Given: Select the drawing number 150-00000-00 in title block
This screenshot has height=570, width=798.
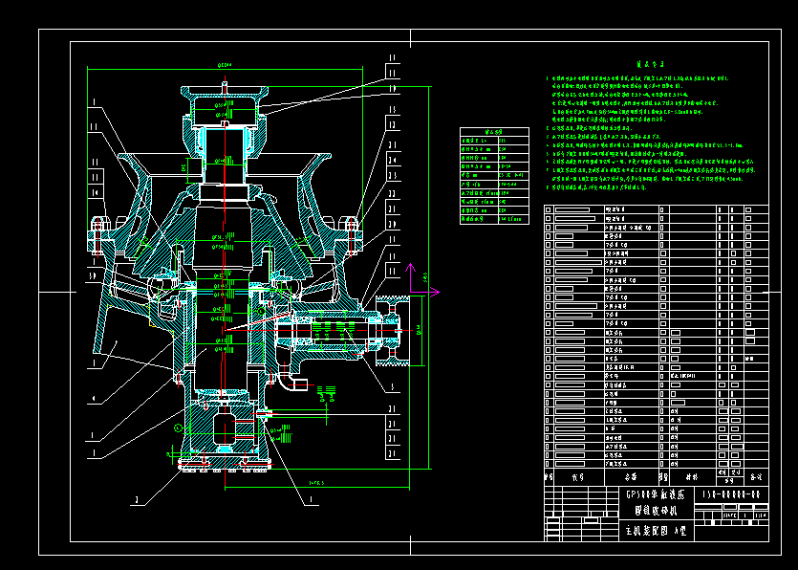Looking at the screenshot, I should point(731,494).
